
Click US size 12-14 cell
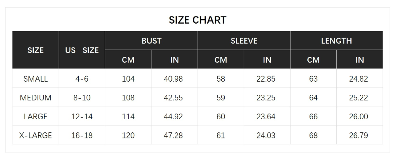82,117
